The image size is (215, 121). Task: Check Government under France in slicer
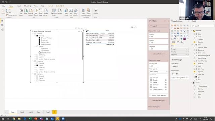40,50
